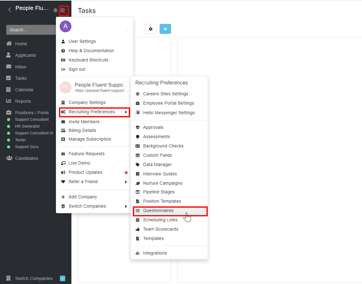
Task: Click the people-fluent-support URL text
Action: tap(101, 91)
